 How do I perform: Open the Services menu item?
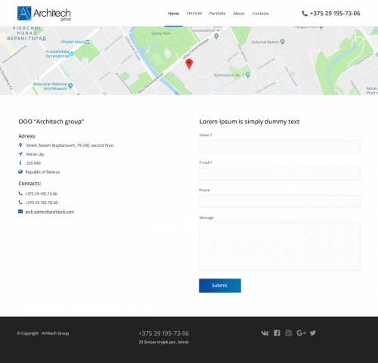click(194, 14)
